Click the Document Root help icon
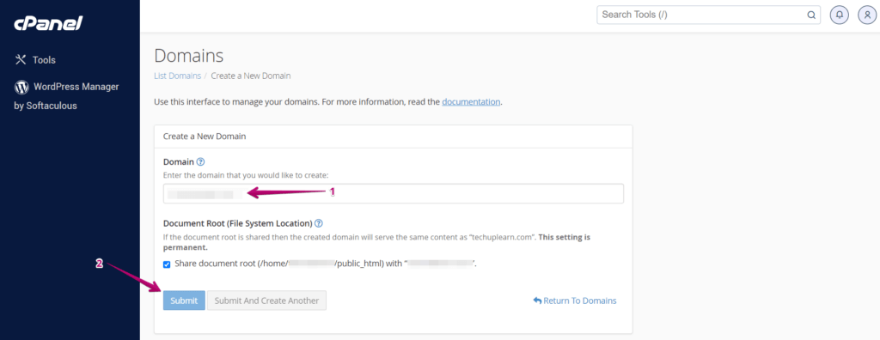The height and width of the screenshot is (340, 880). tap(319, 223)
